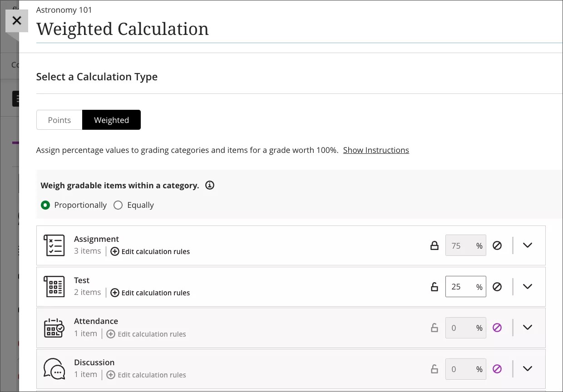
Task: Close the Weighted Calculation panel
Action: pos(17,20)
